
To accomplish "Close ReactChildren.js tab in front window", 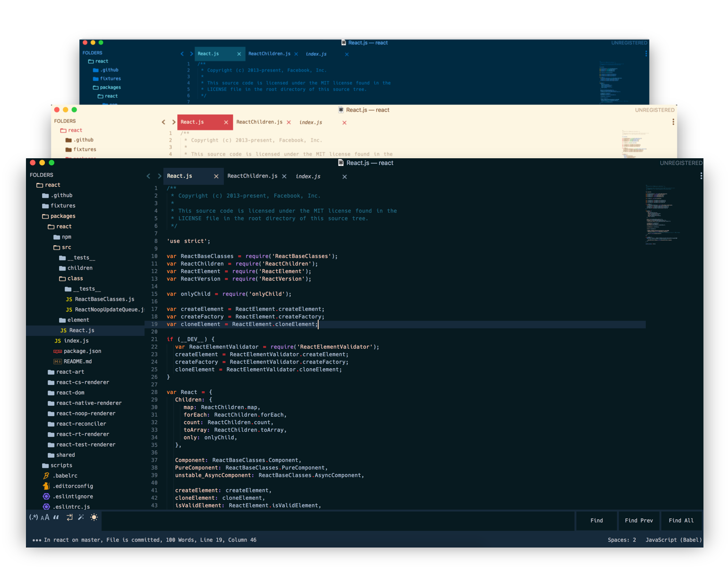I will coord(284,176).
